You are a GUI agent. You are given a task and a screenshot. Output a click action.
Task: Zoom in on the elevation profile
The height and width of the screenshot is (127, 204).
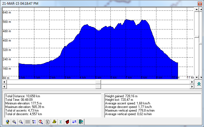[14, 121]
